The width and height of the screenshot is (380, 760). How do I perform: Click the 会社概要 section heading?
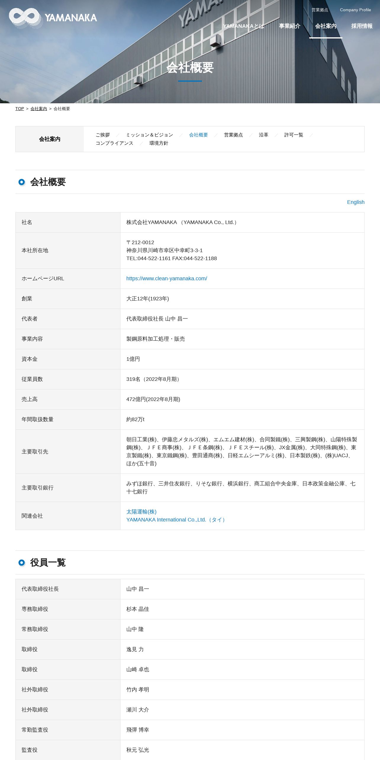click(x=48, y=182)
